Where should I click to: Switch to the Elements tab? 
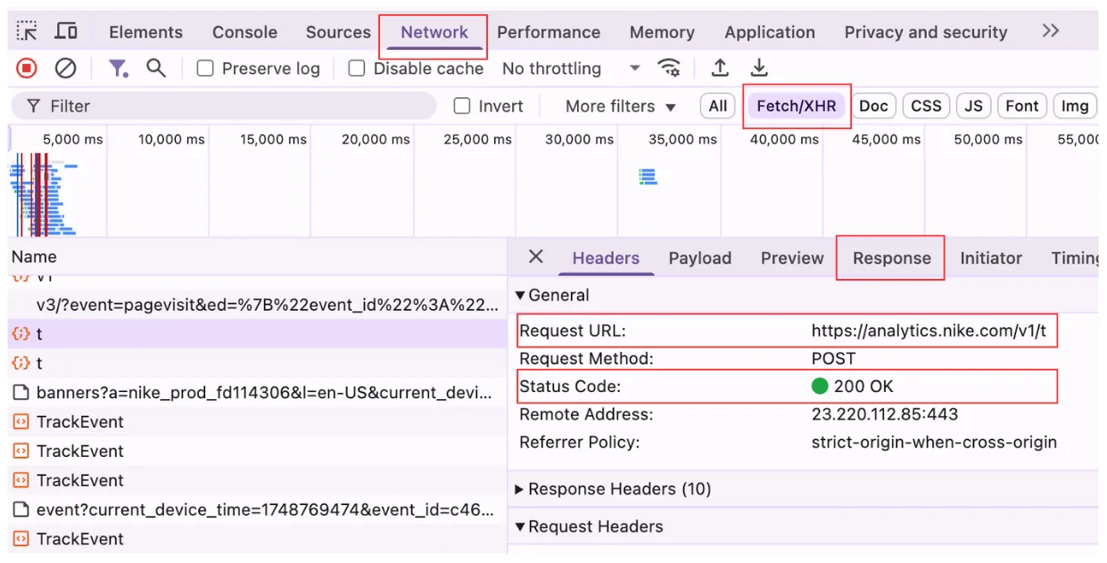[x=145, y=32]
